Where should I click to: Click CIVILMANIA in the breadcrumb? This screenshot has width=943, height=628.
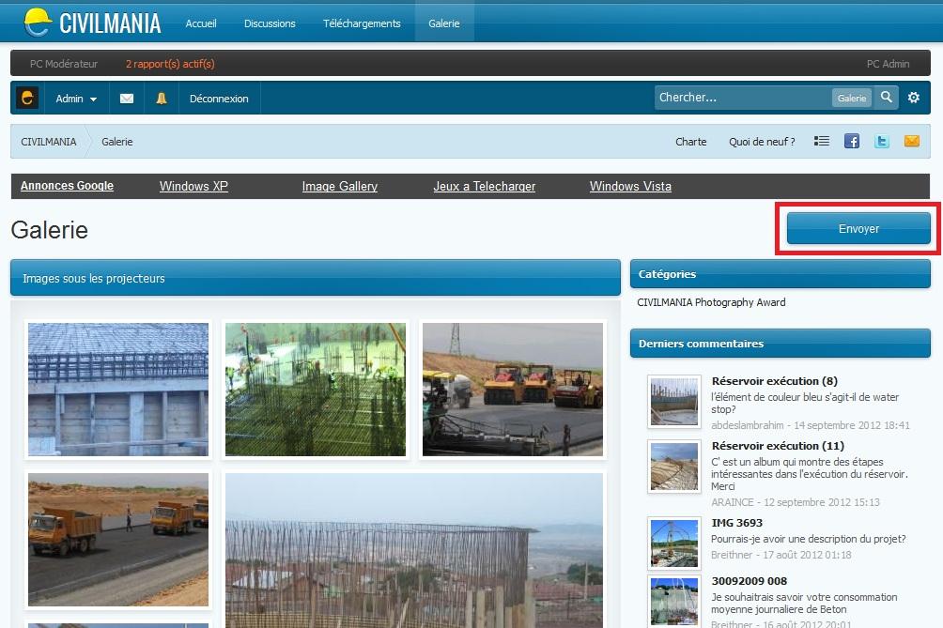pyautogui.click(x=49, y=142)
